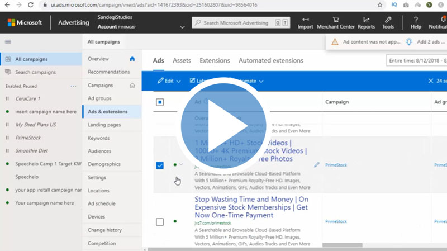Select All campaigns in left sidebar
This screenshot has width=447, height=251.
point(41,59)
